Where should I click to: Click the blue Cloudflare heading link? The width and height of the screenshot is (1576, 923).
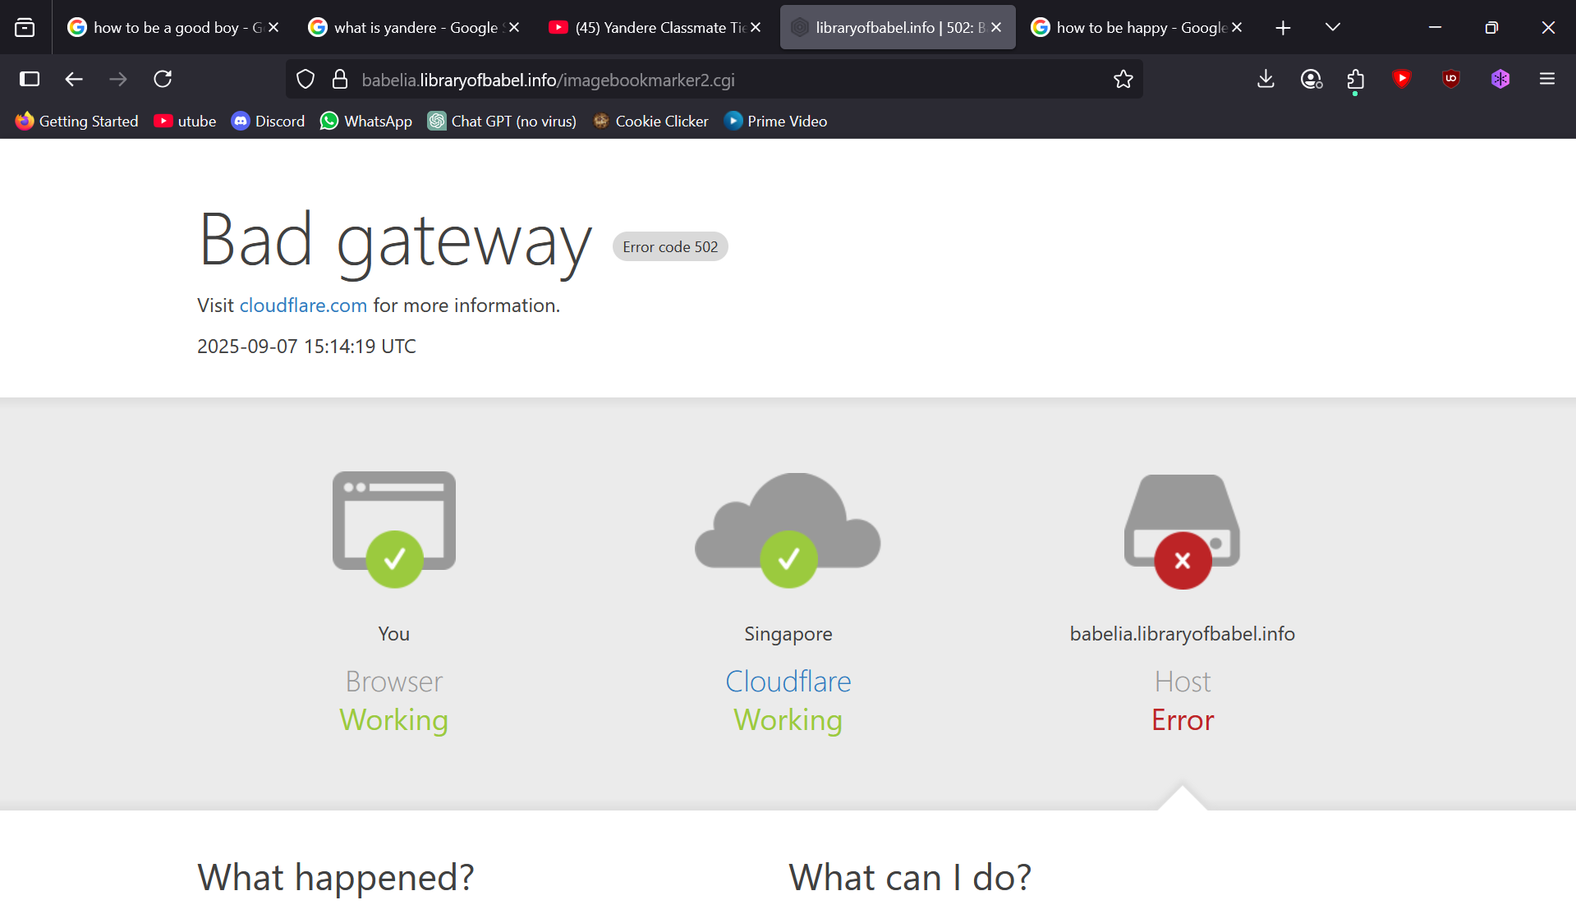(x=788, y=682)
